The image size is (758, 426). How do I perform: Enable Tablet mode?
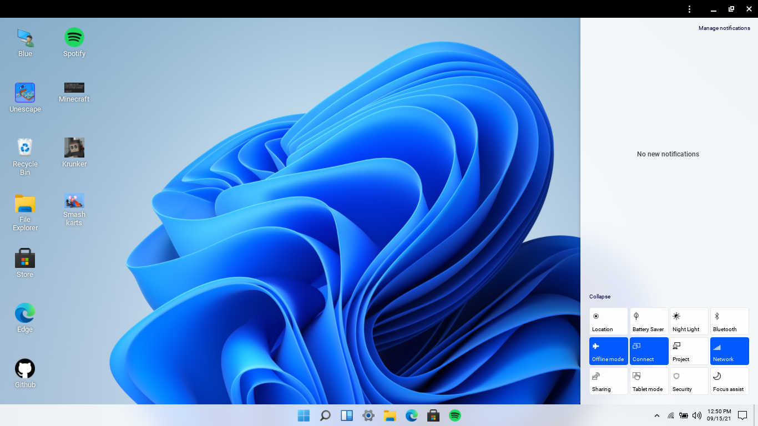pos(649,381)
